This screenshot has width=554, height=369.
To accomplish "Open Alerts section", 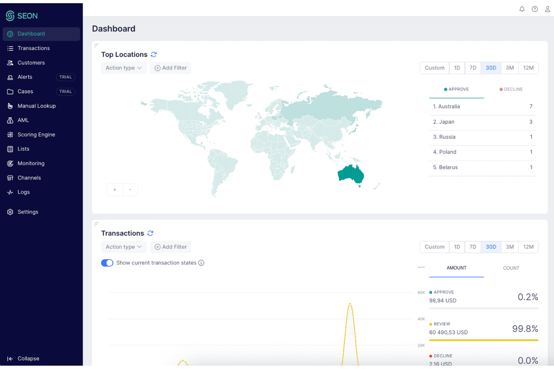I will 41,77.
